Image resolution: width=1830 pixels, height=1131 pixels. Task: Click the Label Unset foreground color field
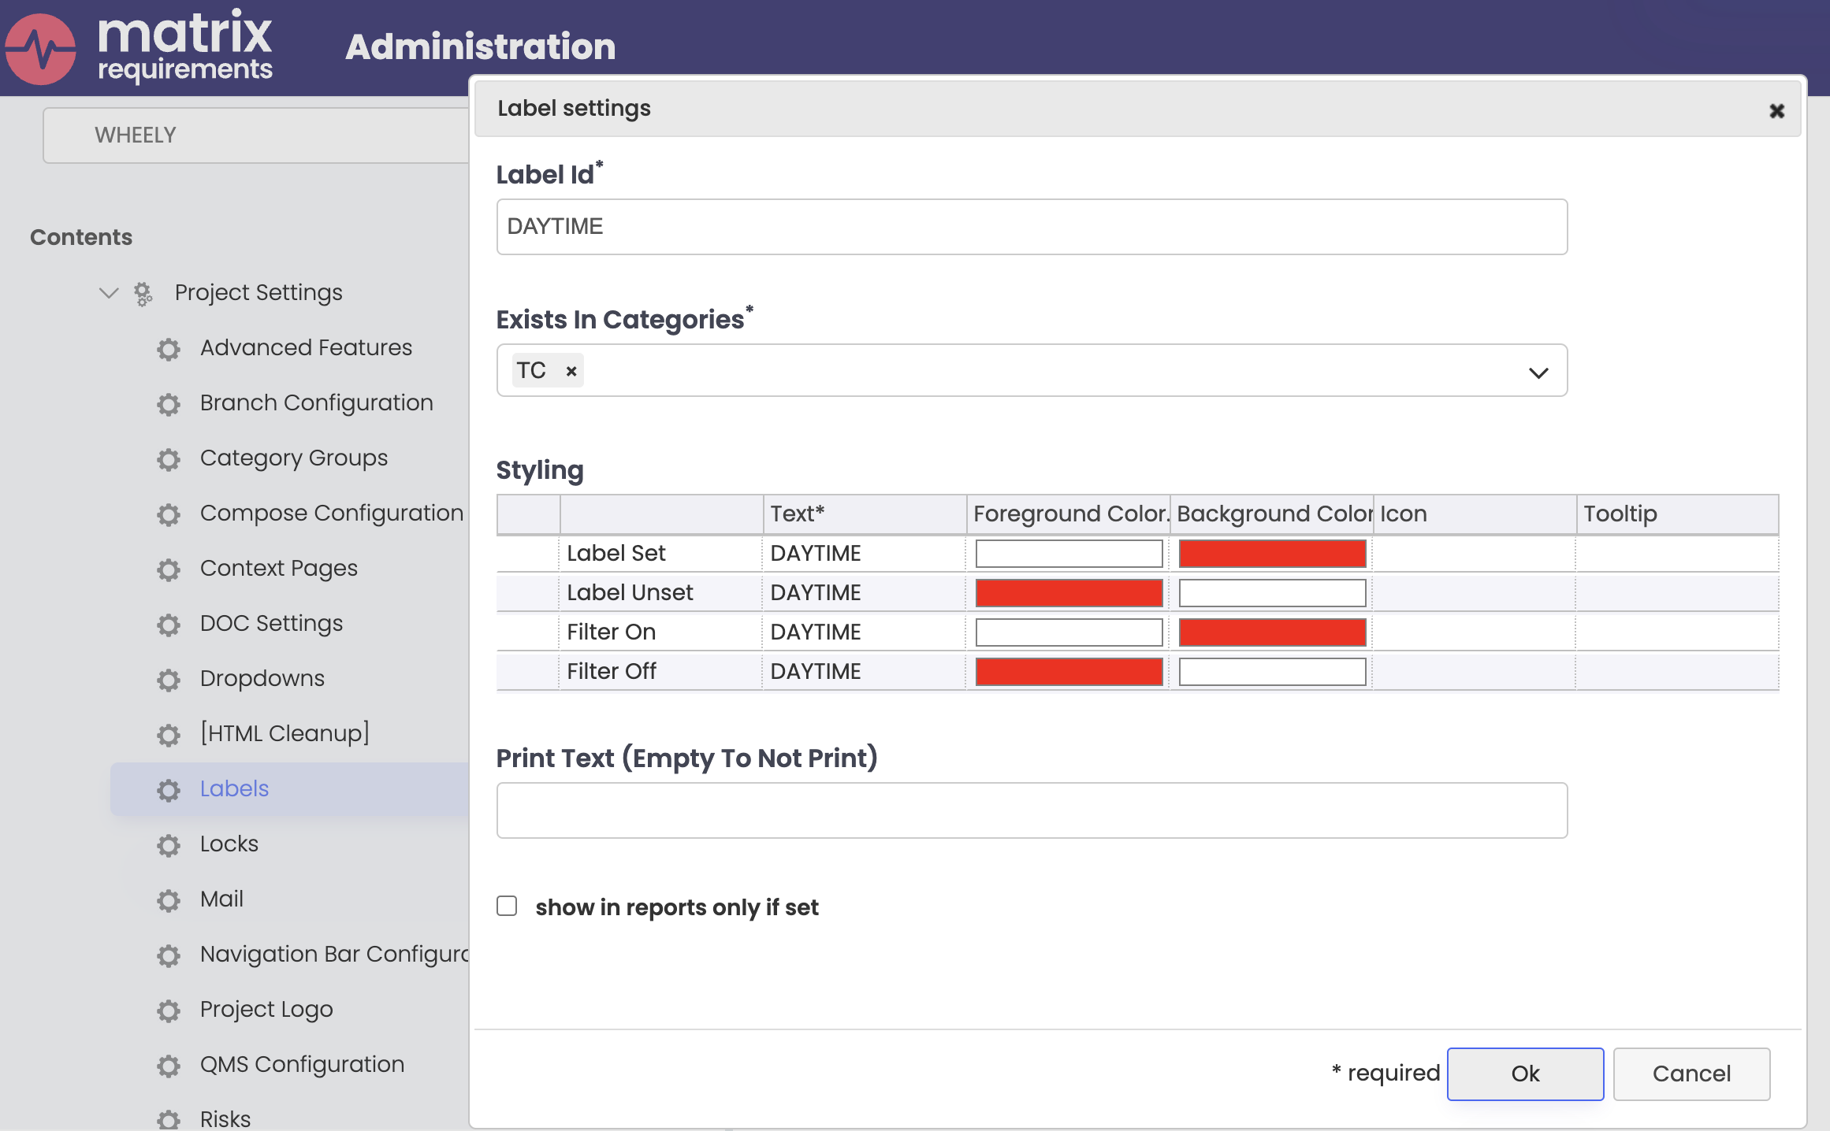pyautogui.click(x=1070, y=593)
